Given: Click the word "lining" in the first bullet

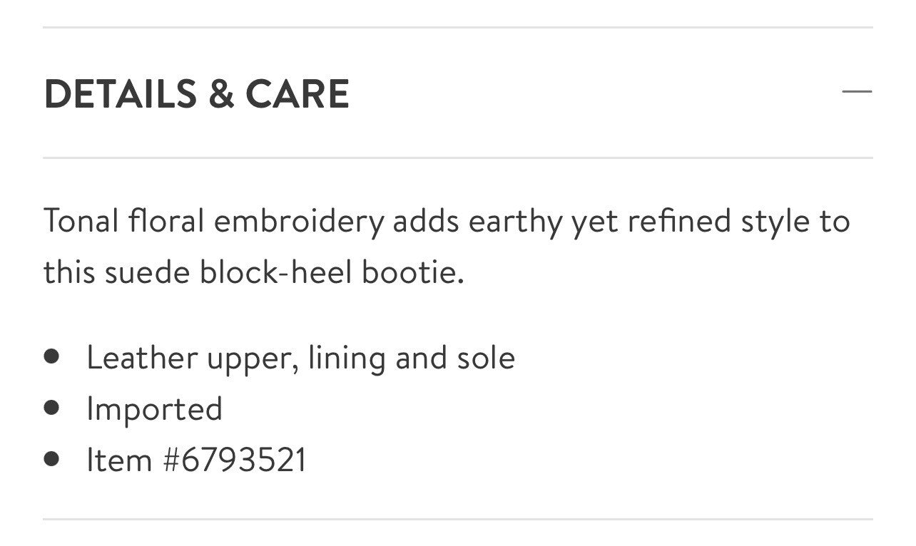Looking at the screenshot, I should click(347, 358).
